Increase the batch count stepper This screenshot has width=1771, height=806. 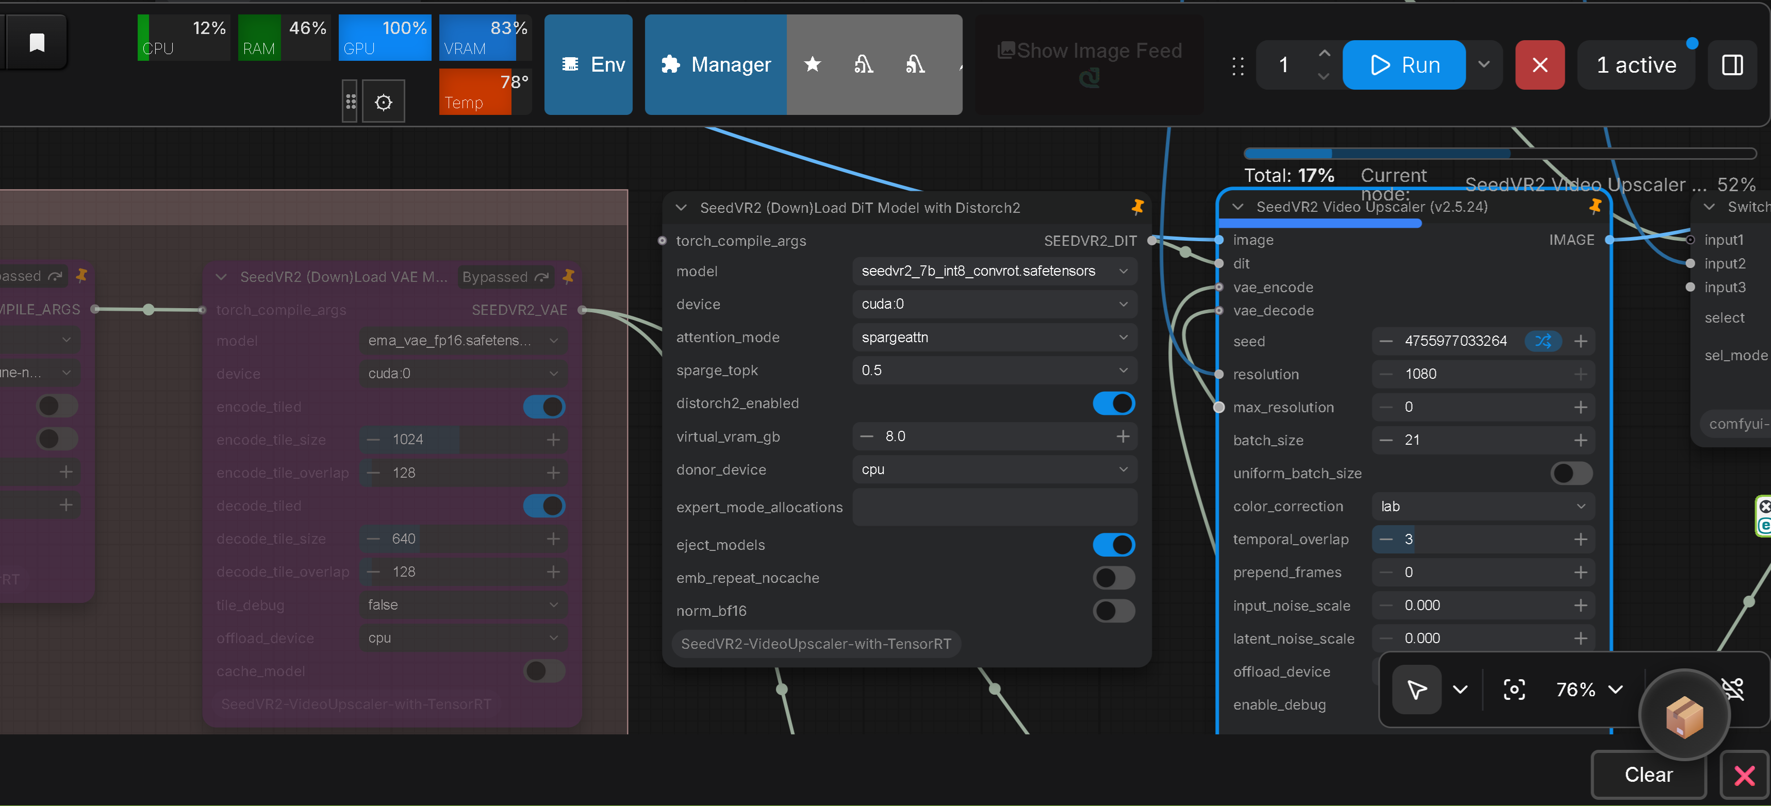pyautogui.click(x=1324, y=53)
